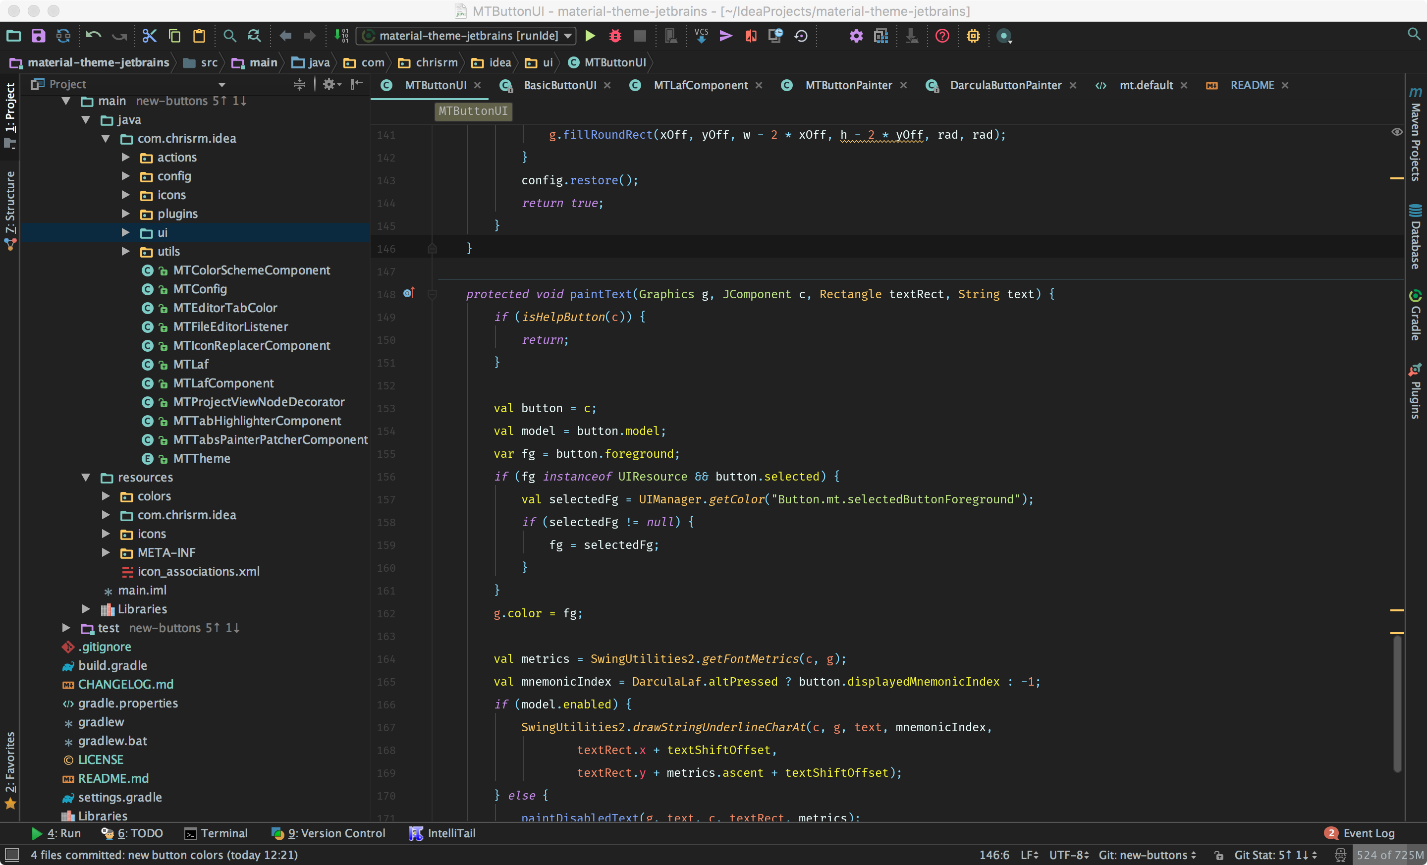
Task: Click the VCS commit arrow icon
Action: (726, 36)
